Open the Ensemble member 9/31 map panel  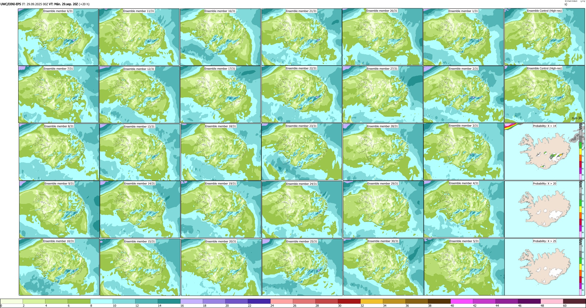coord(59,209)
